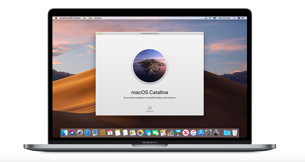Open AirPlay display menu bar icon
The image size is (305, 162).
206,18
